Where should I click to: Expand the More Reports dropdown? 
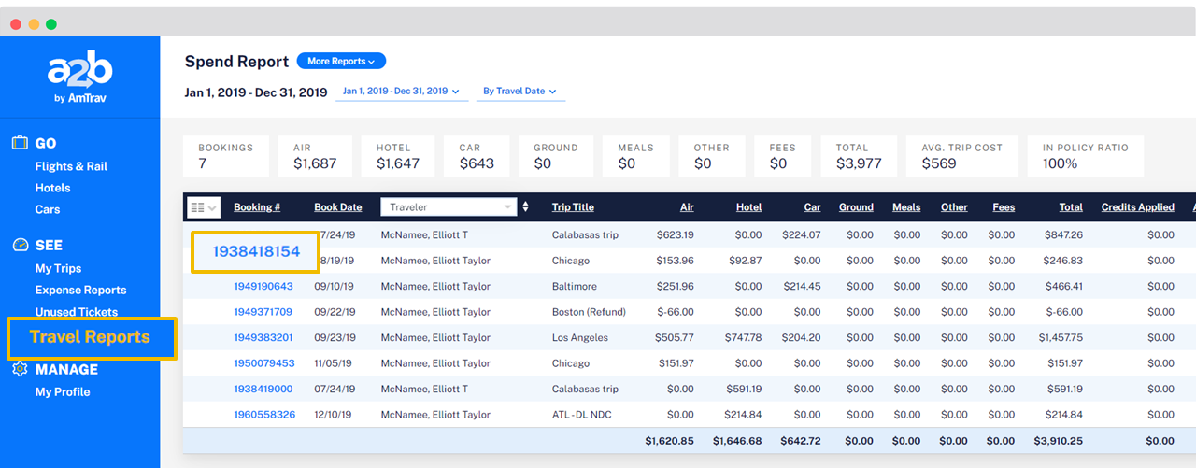click(341, 62)
